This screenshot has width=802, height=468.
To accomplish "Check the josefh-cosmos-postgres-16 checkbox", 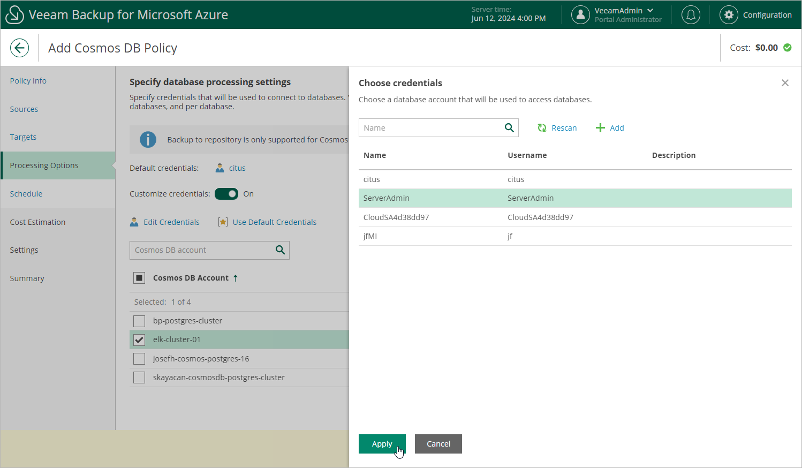I will coord(139,359).
